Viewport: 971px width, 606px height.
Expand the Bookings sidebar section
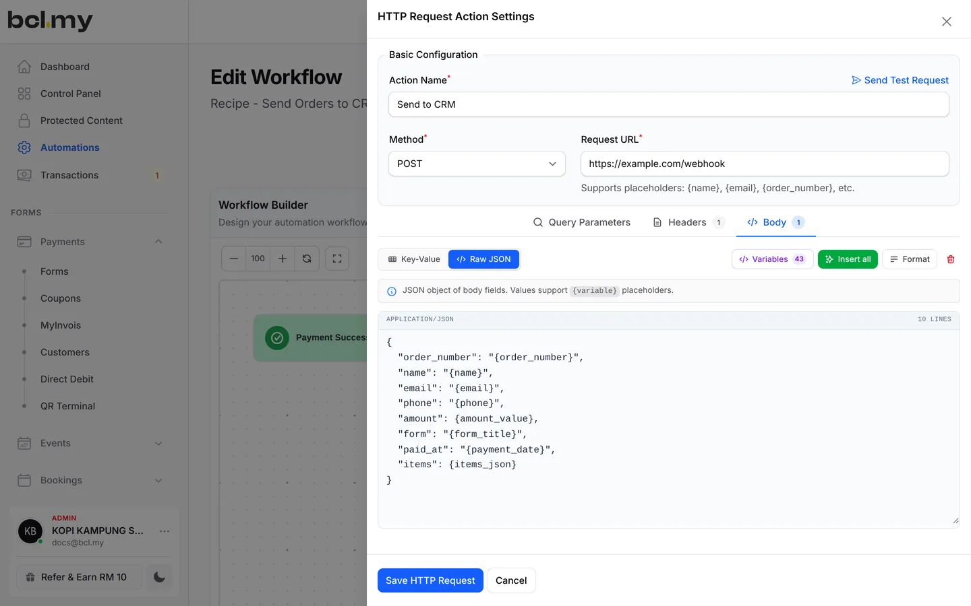[x=158, y=480]
